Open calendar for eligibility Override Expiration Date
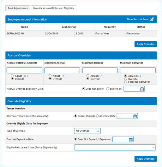This screenshot has height=167, width=162. pyautogui.click(x=131, y=140)
